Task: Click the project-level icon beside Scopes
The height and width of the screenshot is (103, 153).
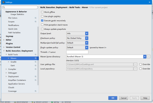Action: [36, 21]
